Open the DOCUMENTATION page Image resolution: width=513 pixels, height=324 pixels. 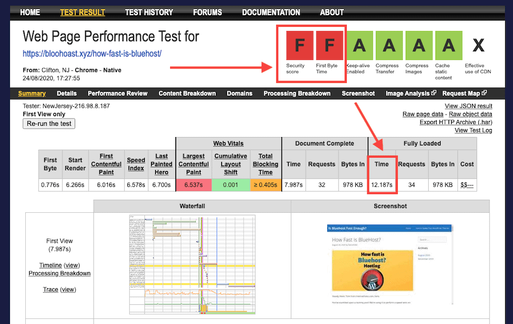point(271,12)
